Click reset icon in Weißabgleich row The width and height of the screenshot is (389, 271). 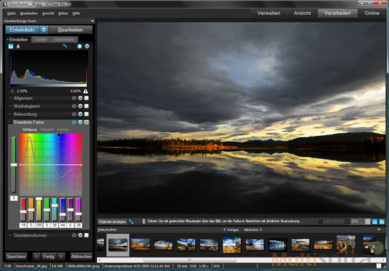73,105
